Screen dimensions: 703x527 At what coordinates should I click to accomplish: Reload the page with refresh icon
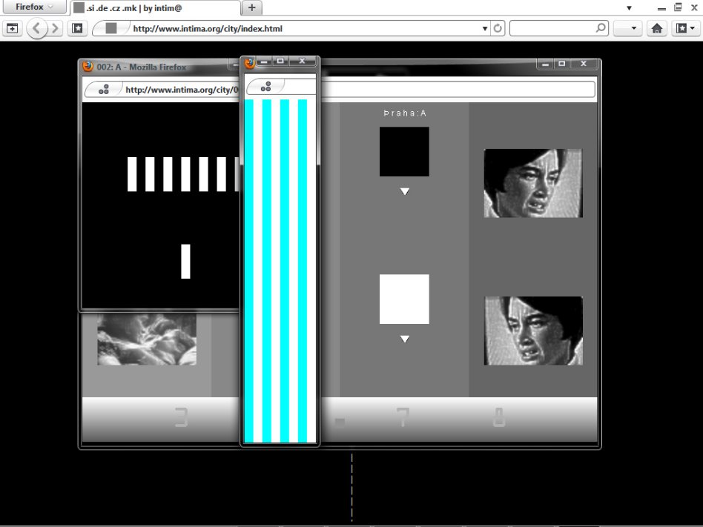498,29
